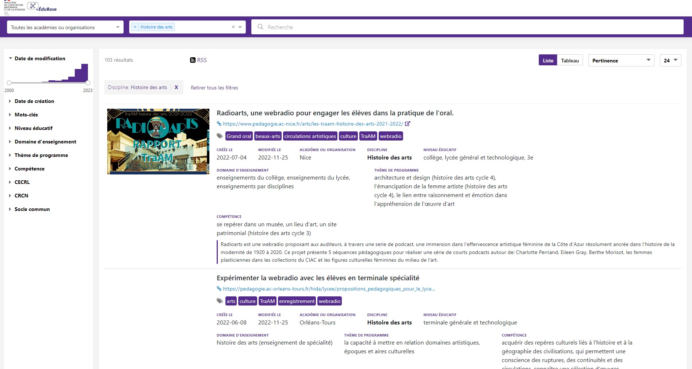Open Radioarts webradio result title

click(x=335, y=113)
